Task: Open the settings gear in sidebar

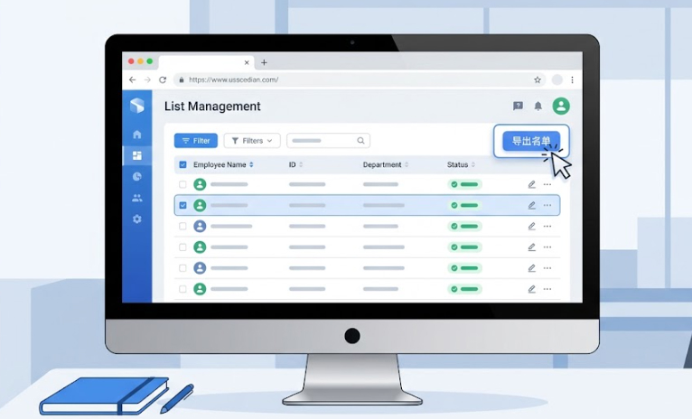Action: coord(136,219)
